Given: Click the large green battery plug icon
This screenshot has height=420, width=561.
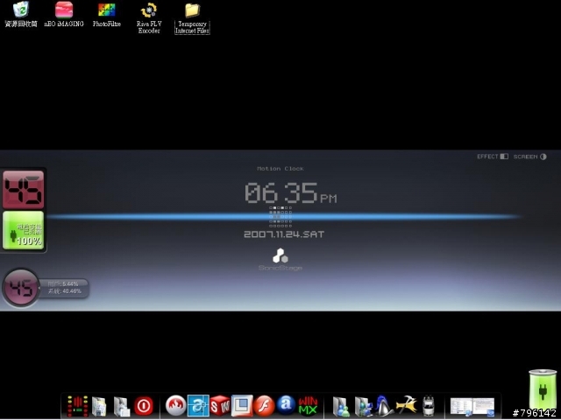Looking at the screenshot, I should 543,390.
